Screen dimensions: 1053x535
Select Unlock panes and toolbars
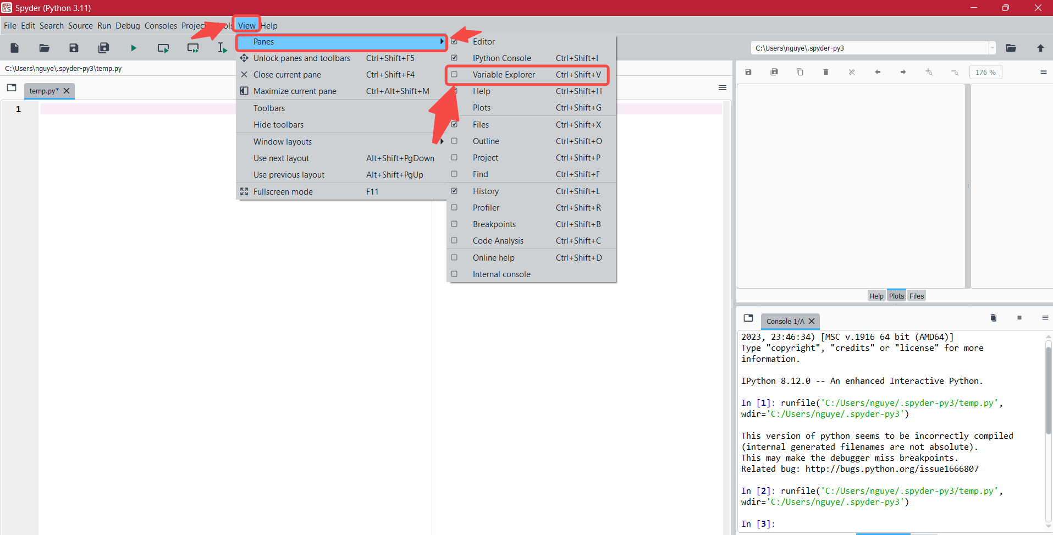coord(341,58)
